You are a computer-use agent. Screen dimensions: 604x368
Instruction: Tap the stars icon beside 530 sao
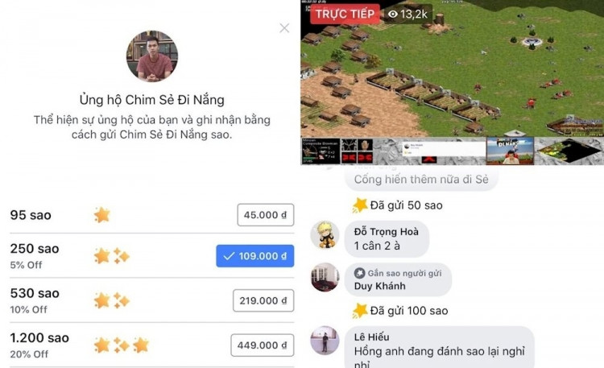(x=112, y=300)
